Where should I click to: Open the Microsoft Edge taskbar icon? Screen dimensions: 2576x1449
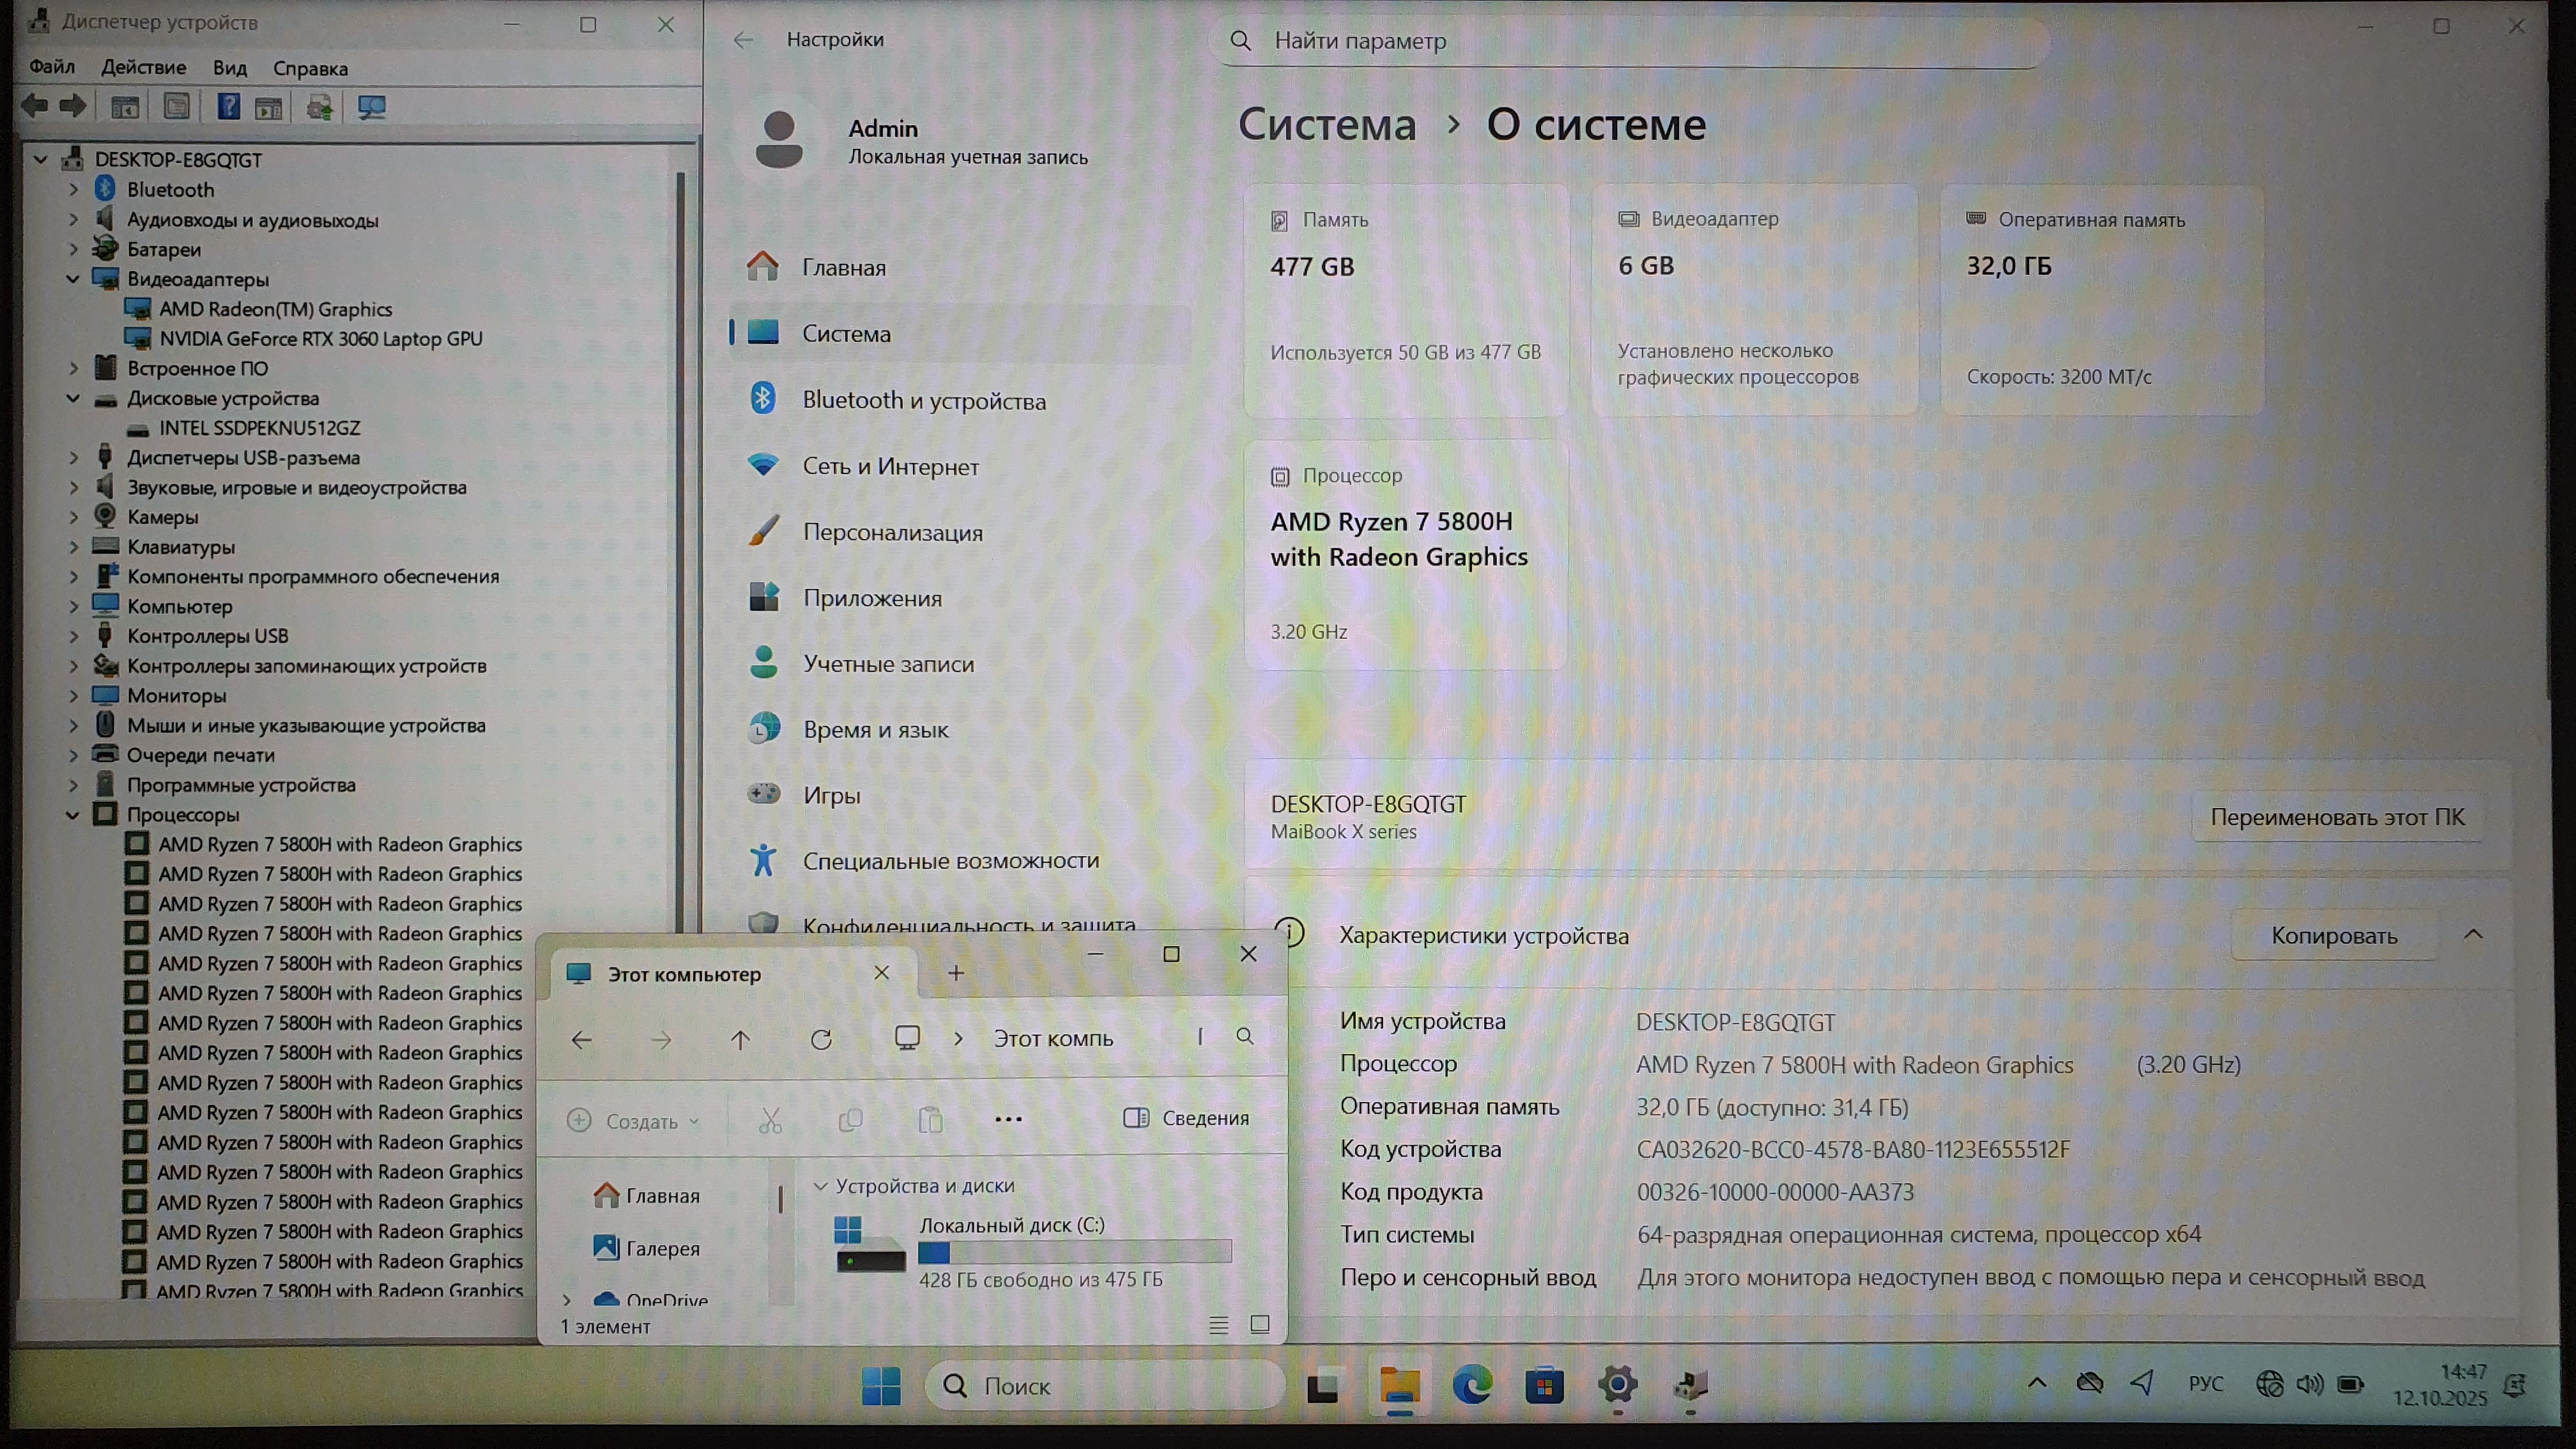[1472, 1386]
